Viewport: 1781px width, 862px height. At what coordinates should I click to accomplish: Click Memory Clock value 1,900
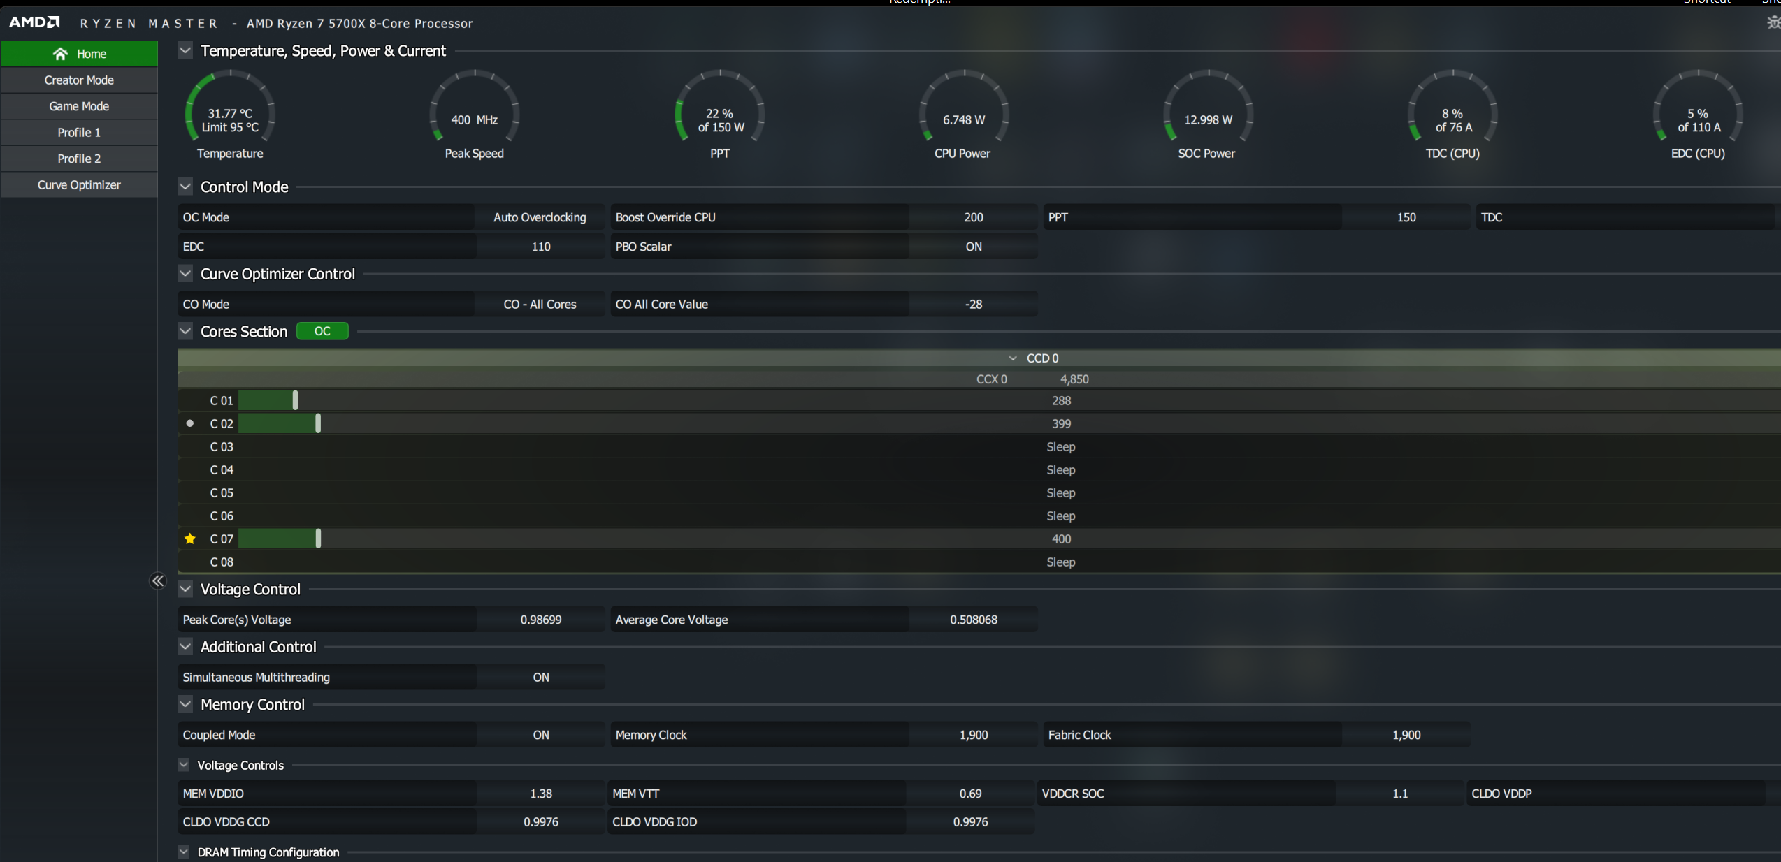(x=973, y=735)
